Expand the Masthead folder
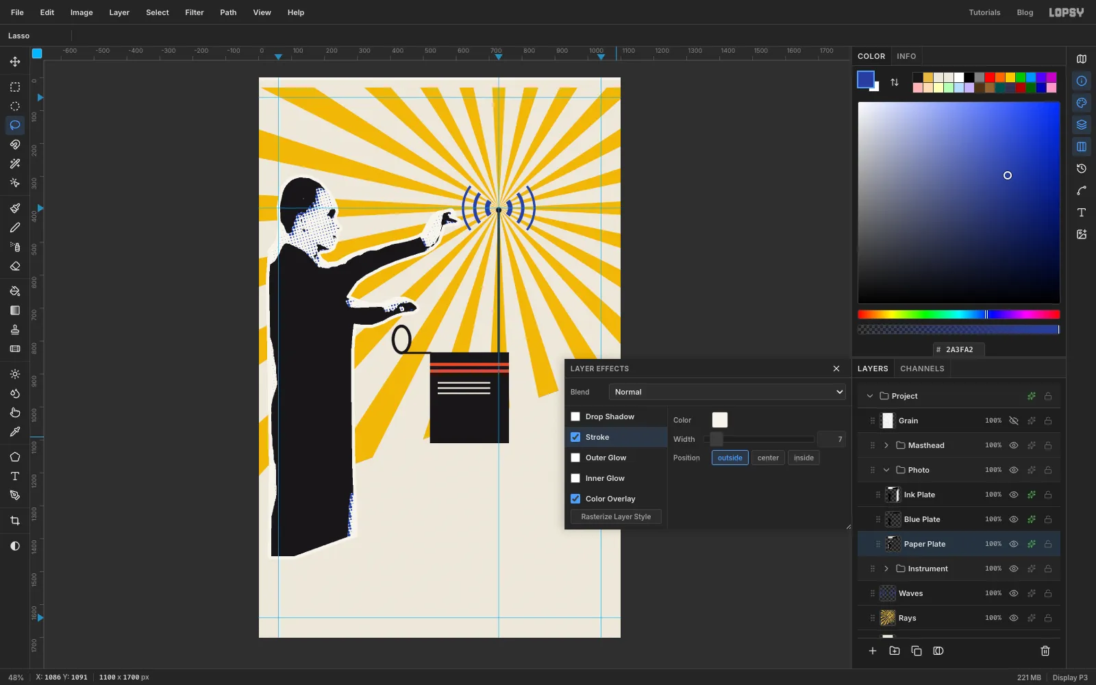Screen dimensions: 1096x685 click(x=886, y=445)
